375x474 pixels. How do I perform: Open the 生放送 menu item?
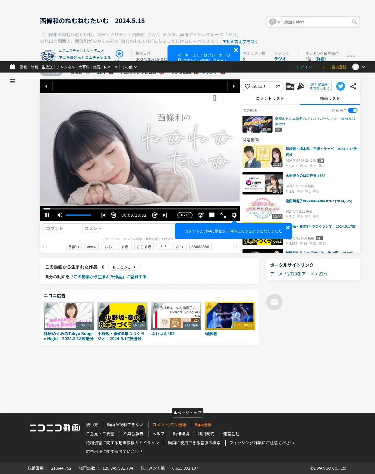(x=47, y=67)
